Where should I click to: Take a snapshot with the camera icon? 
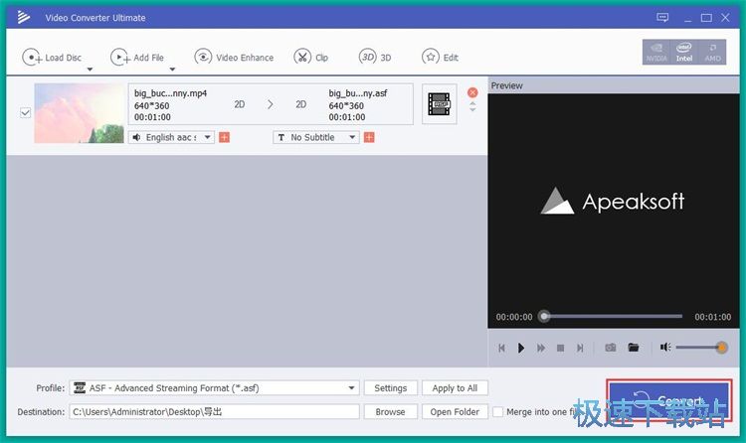click(611, 348)
